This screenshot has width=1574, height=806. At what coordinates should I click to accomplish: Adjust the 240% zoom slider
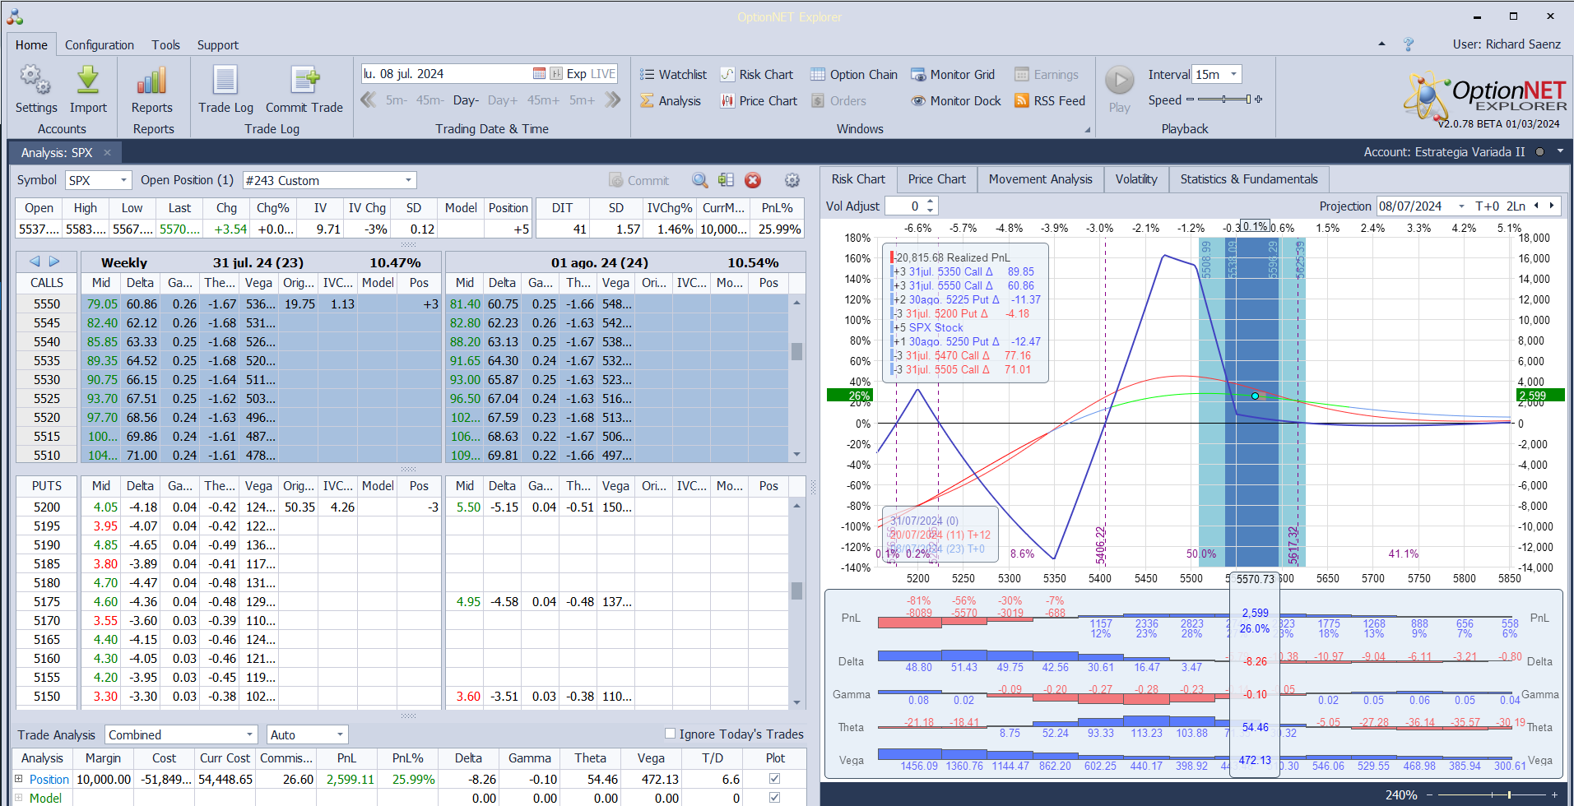tap(1493, 795)
